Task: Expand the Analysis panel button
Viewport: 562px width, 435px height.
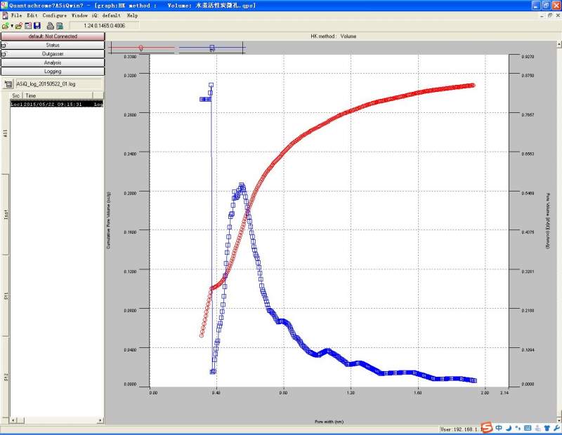Action: point(53,62)
